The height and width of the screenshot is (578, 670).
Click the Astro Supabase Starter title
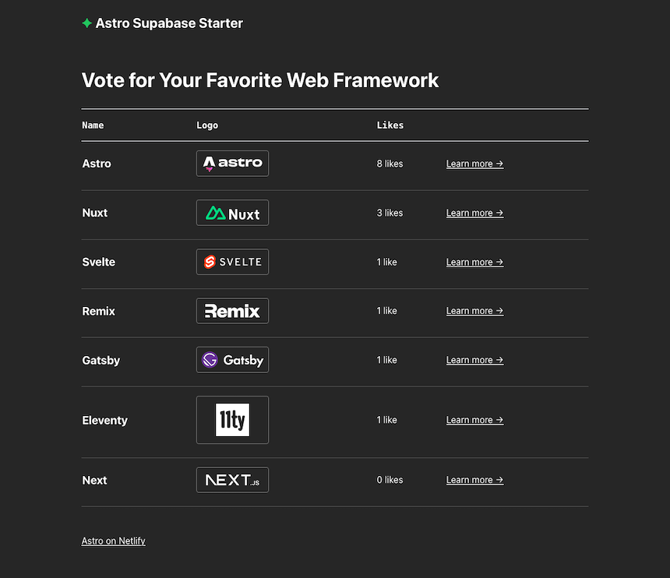pyautogui.click(x=169, y=23)
